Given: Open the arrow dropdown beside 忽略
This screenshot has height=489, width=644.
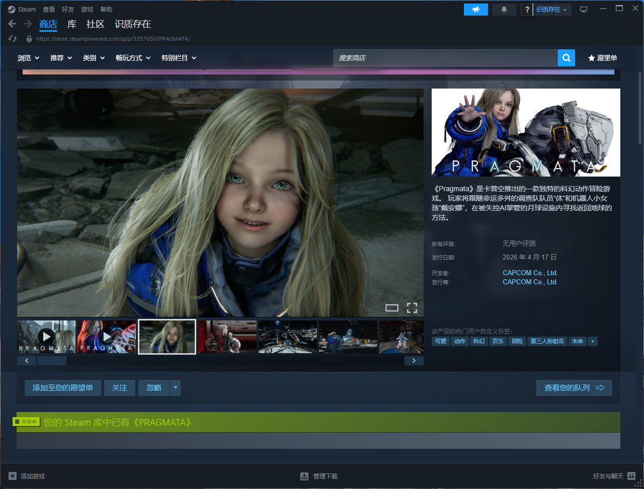Looking at the screenshot, I should click(x=175, y=388).
